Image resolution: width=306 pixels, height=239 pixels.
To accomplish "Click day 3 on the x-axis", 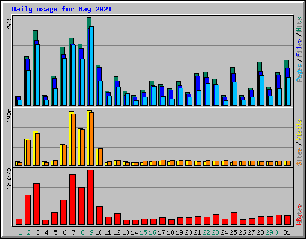I will 38,232.
